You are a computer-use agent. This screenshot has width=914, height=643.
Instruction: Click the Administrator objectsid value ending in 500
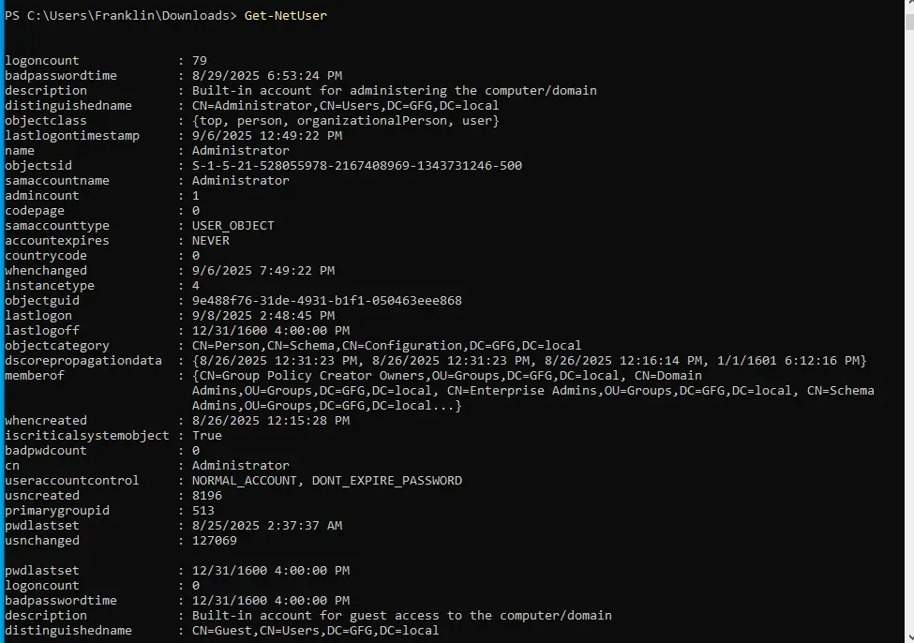[x=357, y=166]
